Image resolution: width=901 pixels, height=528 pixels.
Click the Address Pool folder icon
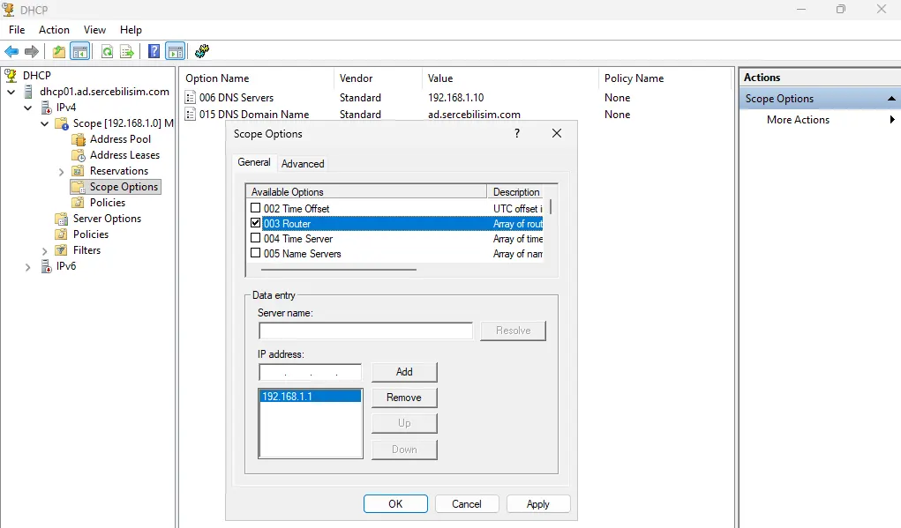(x=79, y=139)
